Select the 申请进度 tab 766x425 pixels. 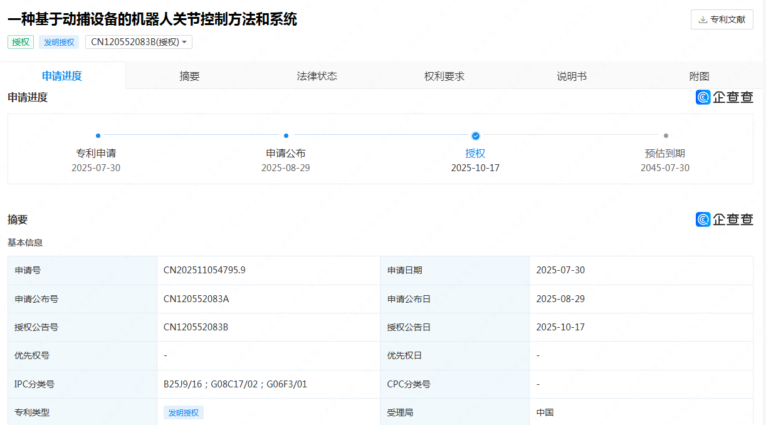[62, 76]
